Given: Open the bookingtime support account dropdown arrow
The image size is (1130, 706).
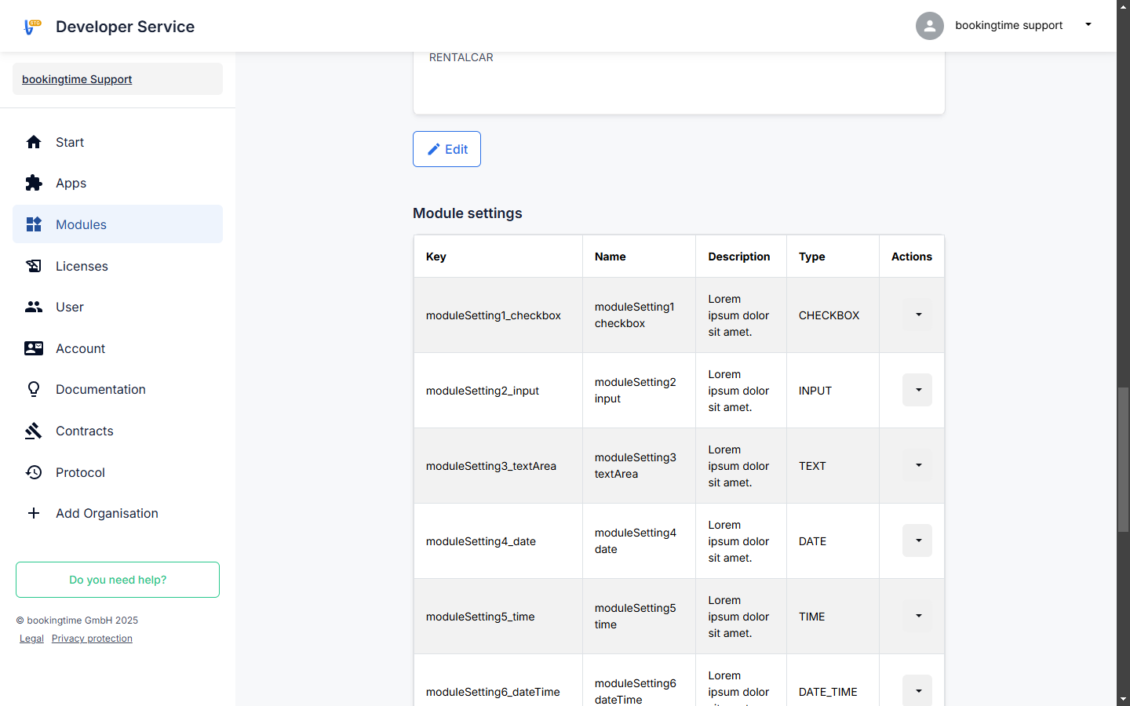Looking at the screenshot, I should click(1088, 25).
